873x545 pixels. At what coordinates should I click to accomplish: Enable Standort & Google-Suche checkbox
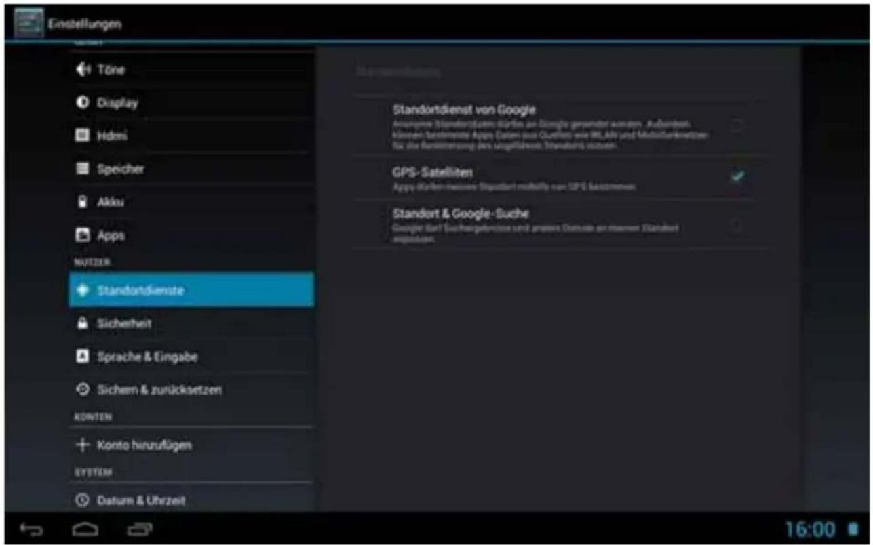pos(736,225)
